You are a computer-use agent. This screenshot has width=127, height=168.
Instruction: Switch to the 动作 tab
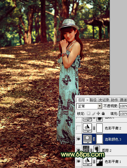click(114, 100)
